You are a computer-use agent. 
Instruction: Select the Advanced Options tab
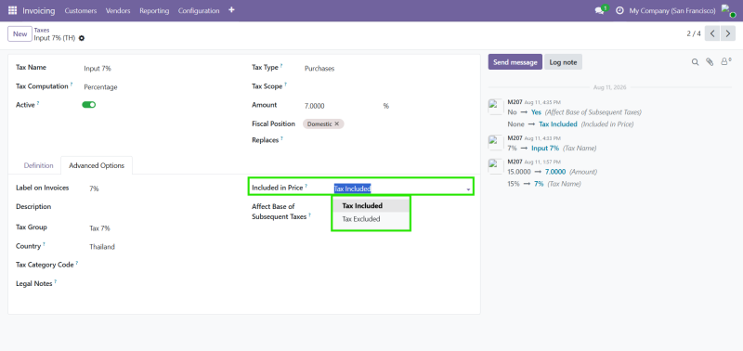click(97, 166)
